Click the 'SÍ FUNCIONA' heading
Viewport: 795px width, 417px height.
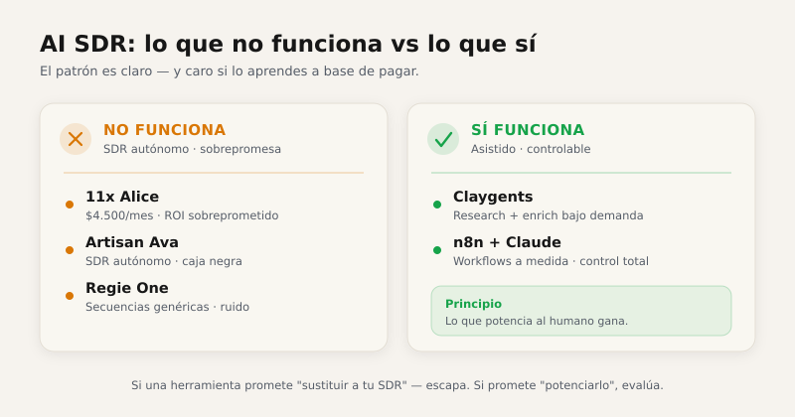tap(528, 130)
